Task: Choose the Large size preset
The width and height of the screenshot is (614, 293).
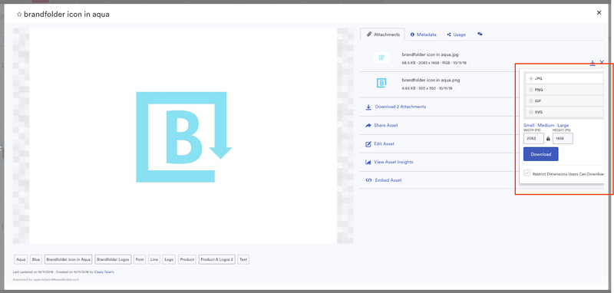Action: click(563, 125)
